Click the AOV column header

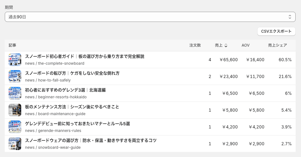tap(246, 45)
